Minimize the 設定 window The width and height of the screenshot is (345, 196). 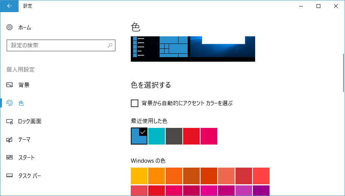(301, 6)
